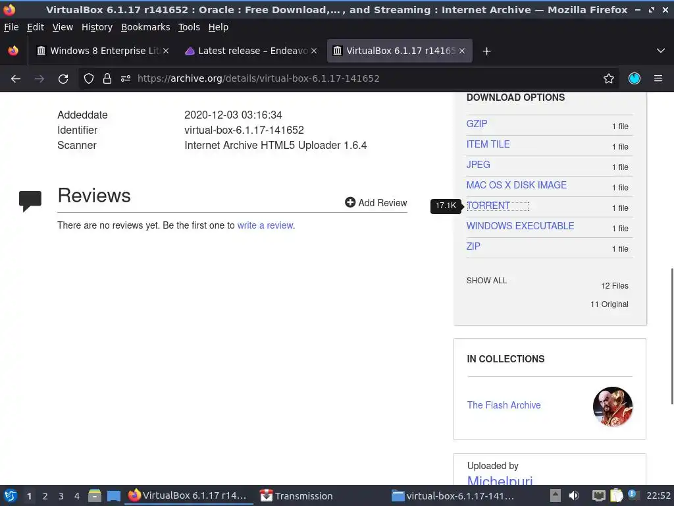Switch to workspace 3
The height and width of the screenshot is (506, 674).
[x=61, y=496]
